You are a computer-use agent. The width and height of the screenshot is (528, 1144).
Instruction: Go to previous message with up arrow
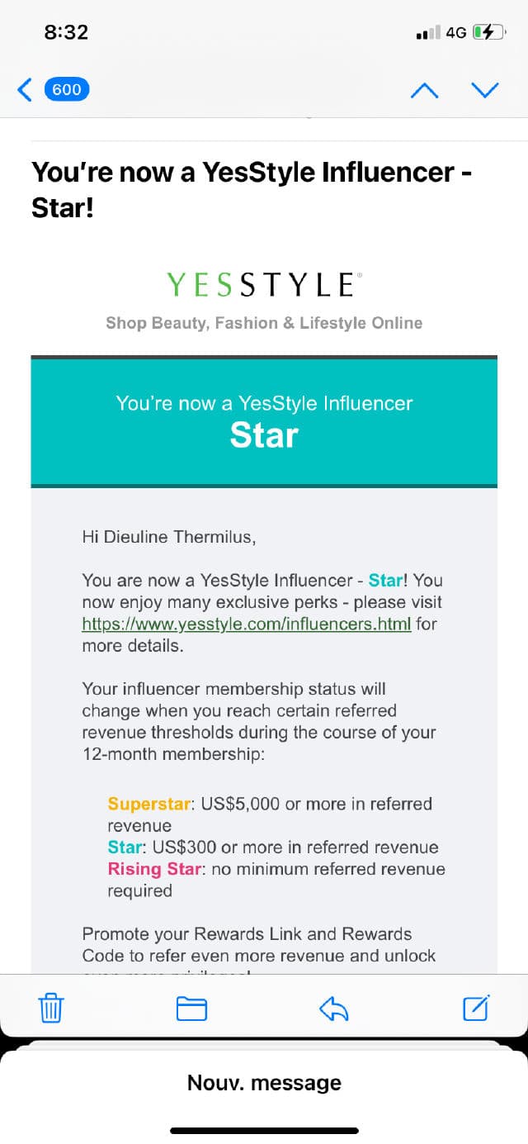pyautogui.click(x=424, y=89)
